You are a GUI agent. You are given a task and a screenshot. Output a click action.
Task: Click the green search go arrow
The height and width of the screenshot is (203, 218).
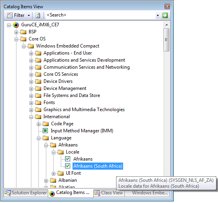point(165,15)
